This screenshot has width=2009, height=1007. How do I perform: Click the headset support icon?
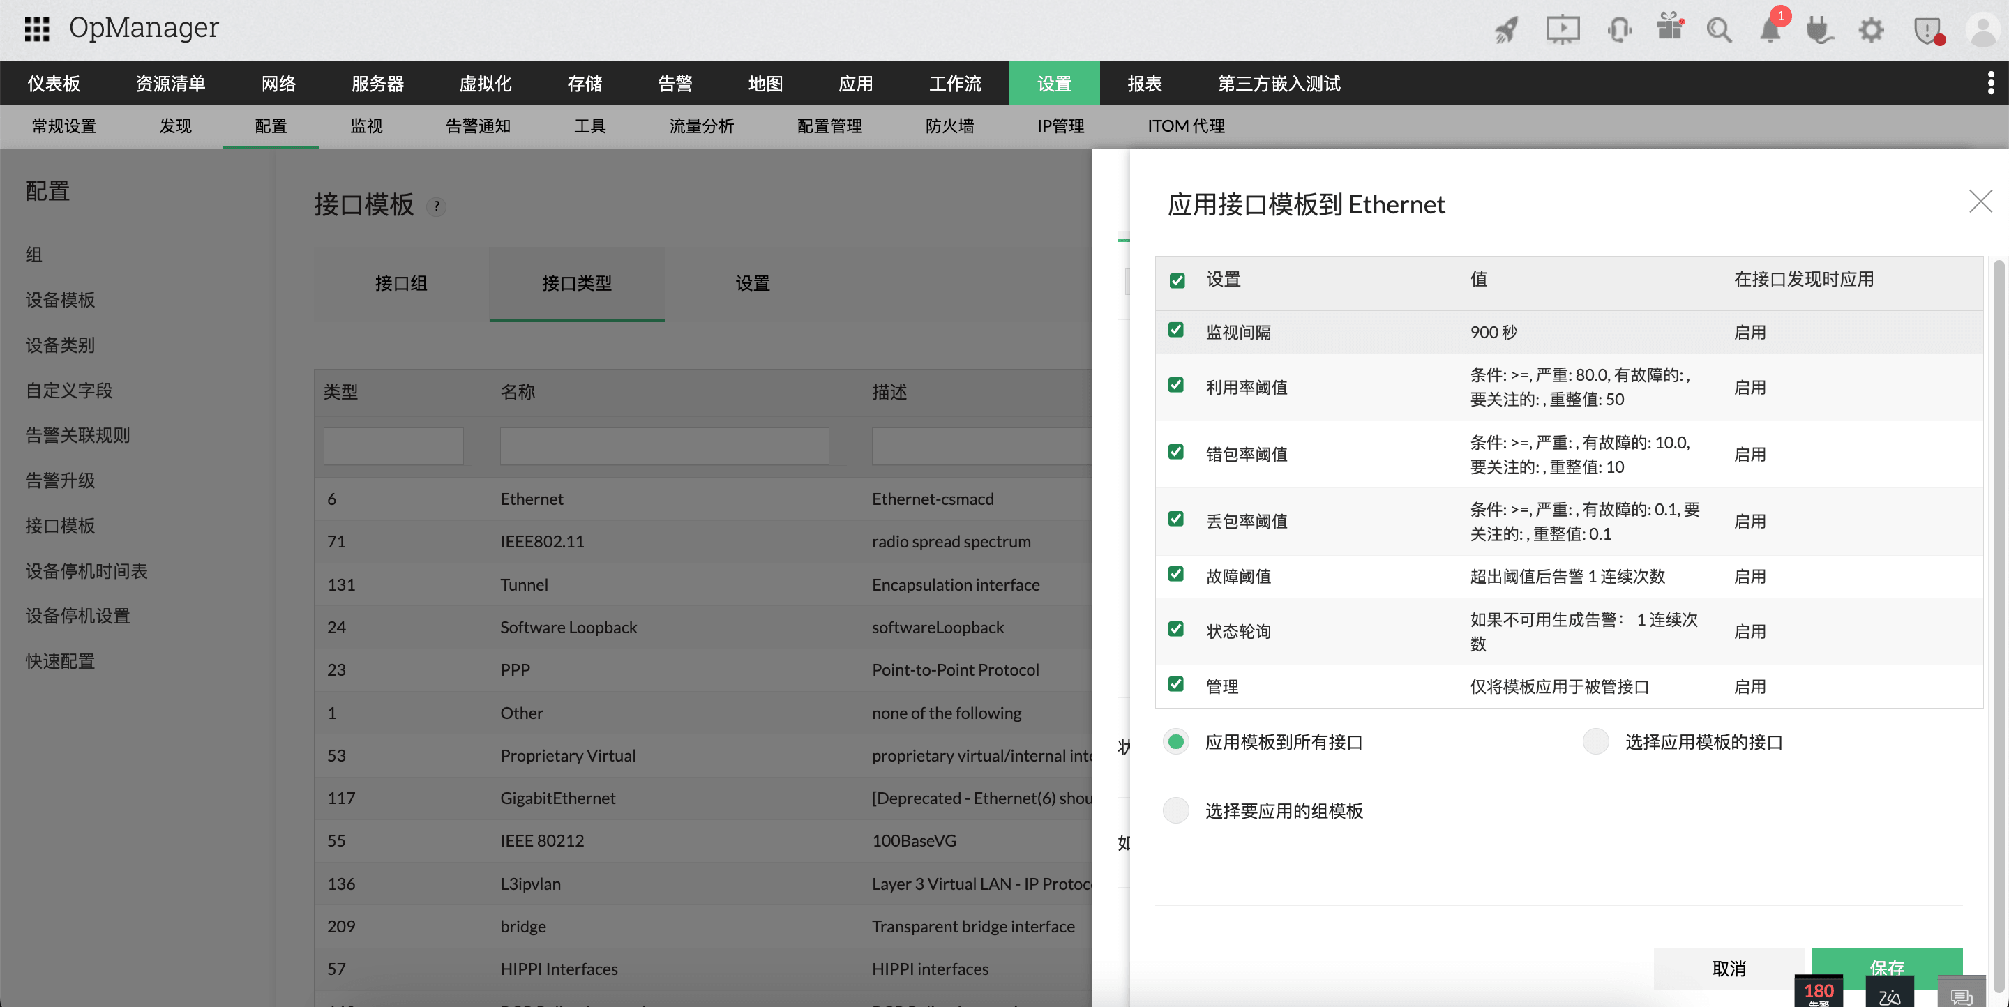[1620, 29]
